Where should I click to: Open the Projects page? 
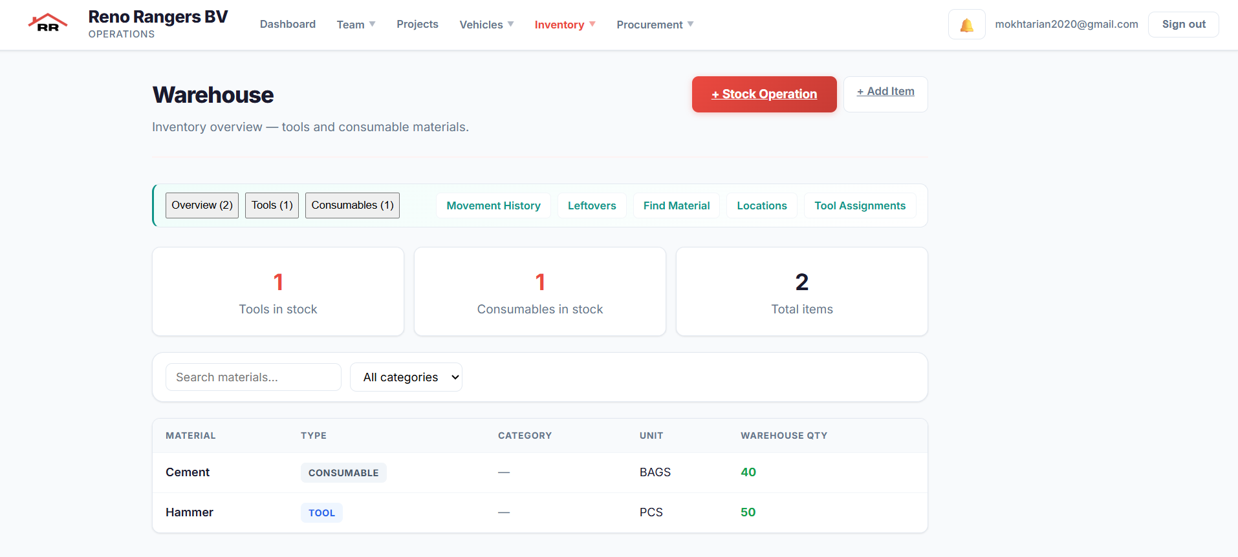(x=417, y=25)
